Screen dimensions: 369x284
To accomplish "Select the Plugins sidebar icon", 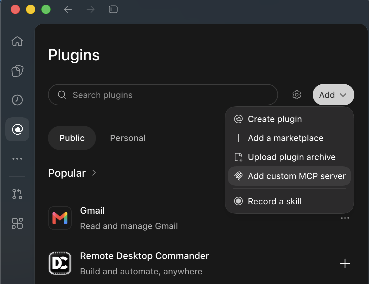I will [17, 129].
